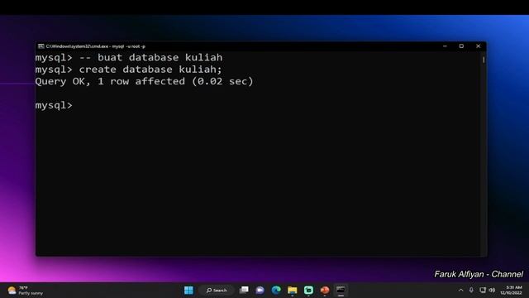Close the cmd.exe window

[478, 46]
